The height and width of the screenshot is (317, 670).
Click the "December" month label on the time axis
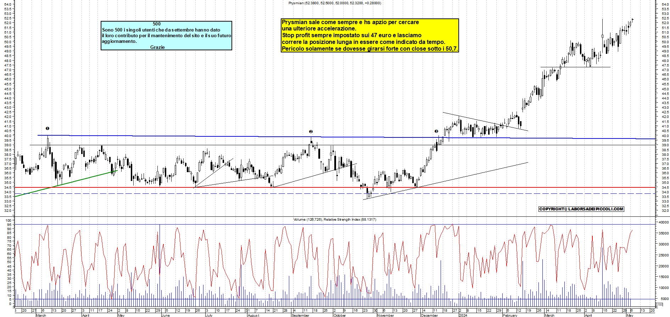point(429,315)
